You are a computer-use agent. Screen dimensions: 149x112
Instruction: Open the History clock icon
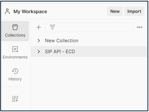click(x=15, y=71)
